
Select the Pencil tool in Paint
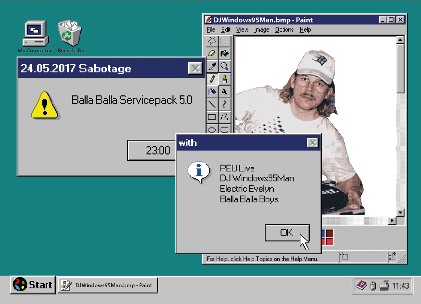point(212,79)
